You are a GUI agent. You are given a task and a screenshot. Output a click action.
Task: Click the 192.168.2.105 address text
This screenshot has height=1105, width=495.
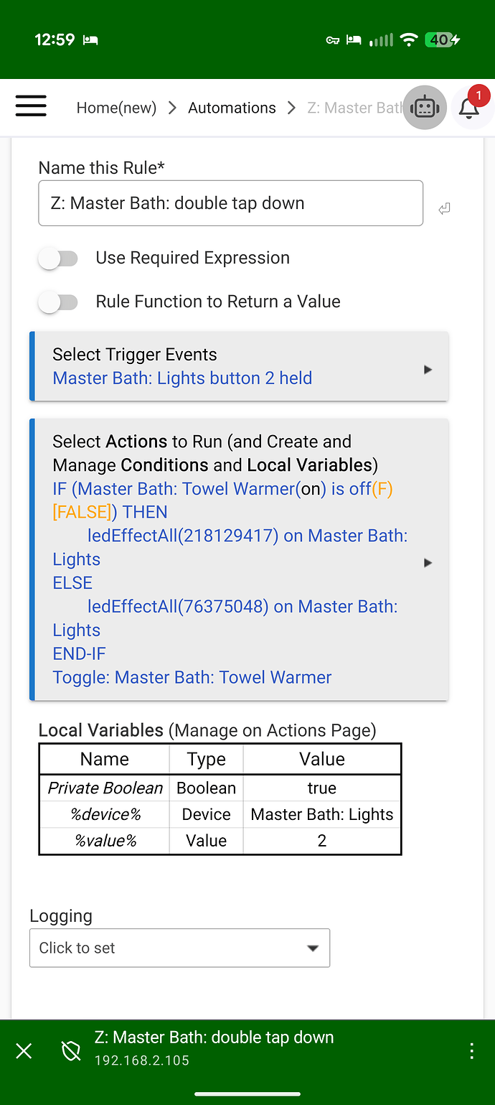point(142,1061)
